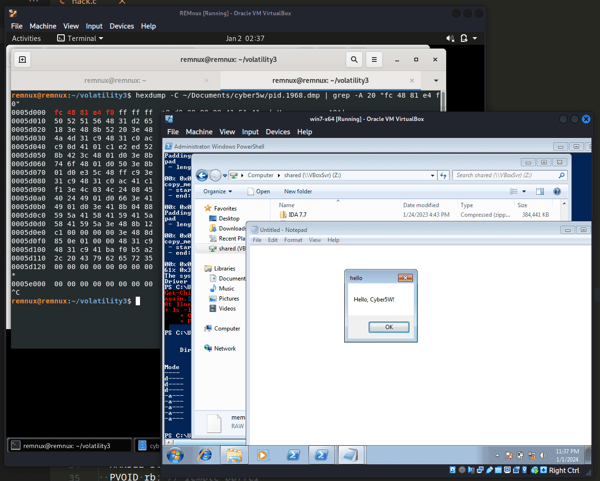This screenshot has height=481, width=600.
Task: Click the Explorer Back arrow
Action: click(x=202, y=176)
